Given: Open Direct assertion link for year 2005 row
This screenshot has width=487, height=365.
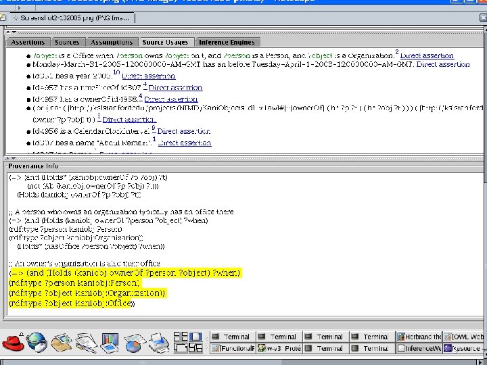Looking at the screenshot, I should click(x=148, y=76).
